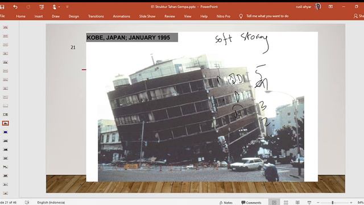Screen dimensions: 364x205
Task: Start slideshow from beginning icon
Action: [x=42, y=7]
